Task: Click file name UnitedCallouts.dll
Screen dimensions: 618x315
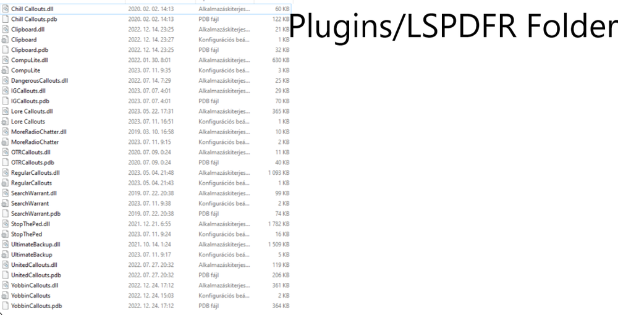Action: [34, 264]
